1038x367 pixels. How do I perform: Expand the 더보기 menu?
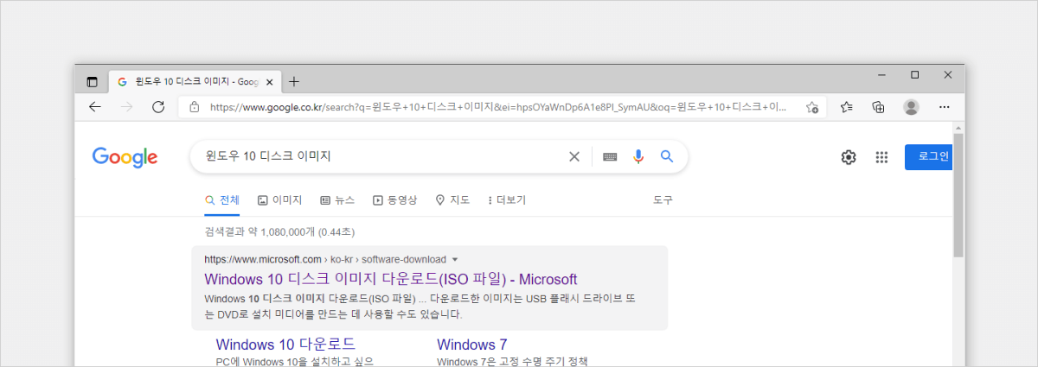(x=507, y=200)
